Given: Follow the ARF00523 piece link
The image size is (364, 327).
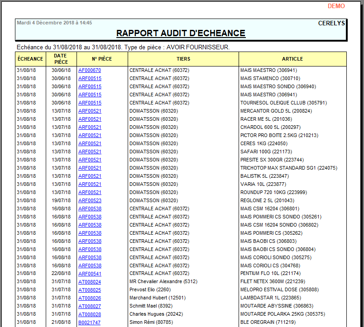Looking at the screenshot, I should click(x=90, y=200).
